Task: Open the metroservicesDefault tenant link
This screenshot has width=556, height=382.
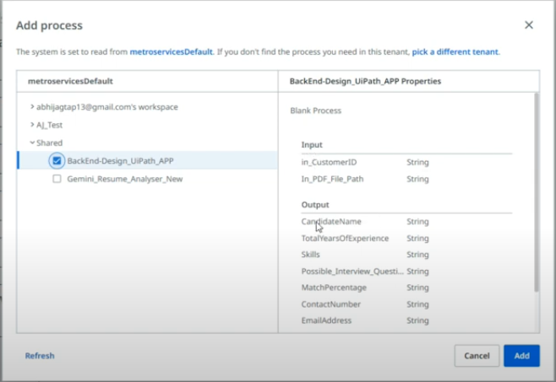Action: coord(171,51)
